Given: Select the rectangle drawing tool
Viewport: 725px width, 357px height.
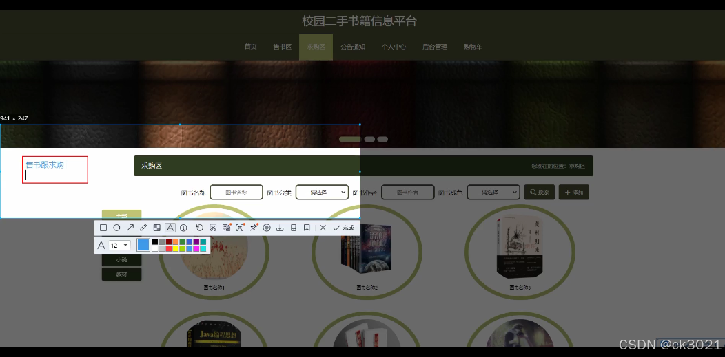Looking at the screenshot, I should point(103,228).
